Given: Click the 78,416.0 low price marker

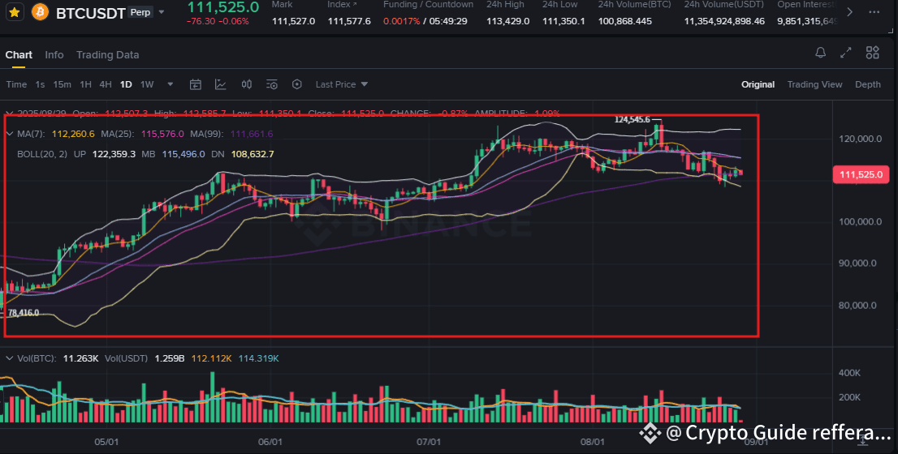Looking at the screenshot, I should tap(24, 313).
